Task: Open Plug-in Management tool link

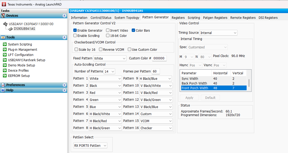Action: pyautogui.click(x=23, y=49)
